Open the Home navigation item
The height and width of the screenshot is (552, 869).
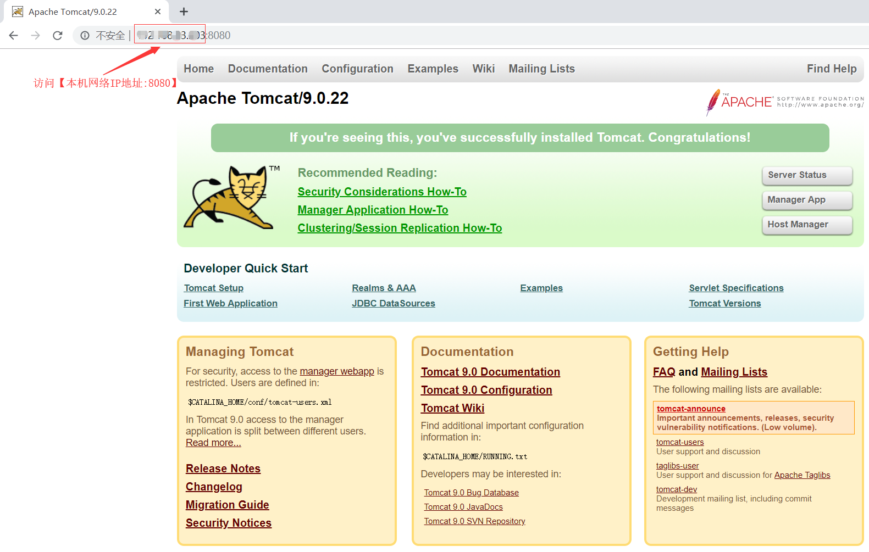pyautogui.click(x=199, y=69)
